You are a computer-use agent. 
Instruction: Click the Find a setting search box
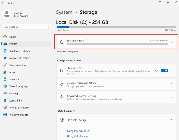click(x=24, y=27)
